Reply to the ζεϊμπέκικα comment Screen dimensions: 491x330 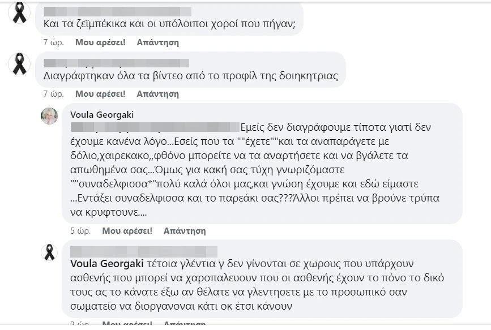158,42
